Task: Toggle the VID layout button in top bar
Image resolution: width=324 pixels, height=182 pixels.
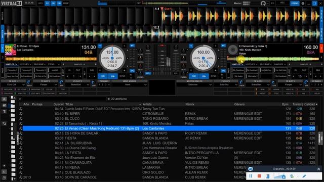Action: coord(59,4)
